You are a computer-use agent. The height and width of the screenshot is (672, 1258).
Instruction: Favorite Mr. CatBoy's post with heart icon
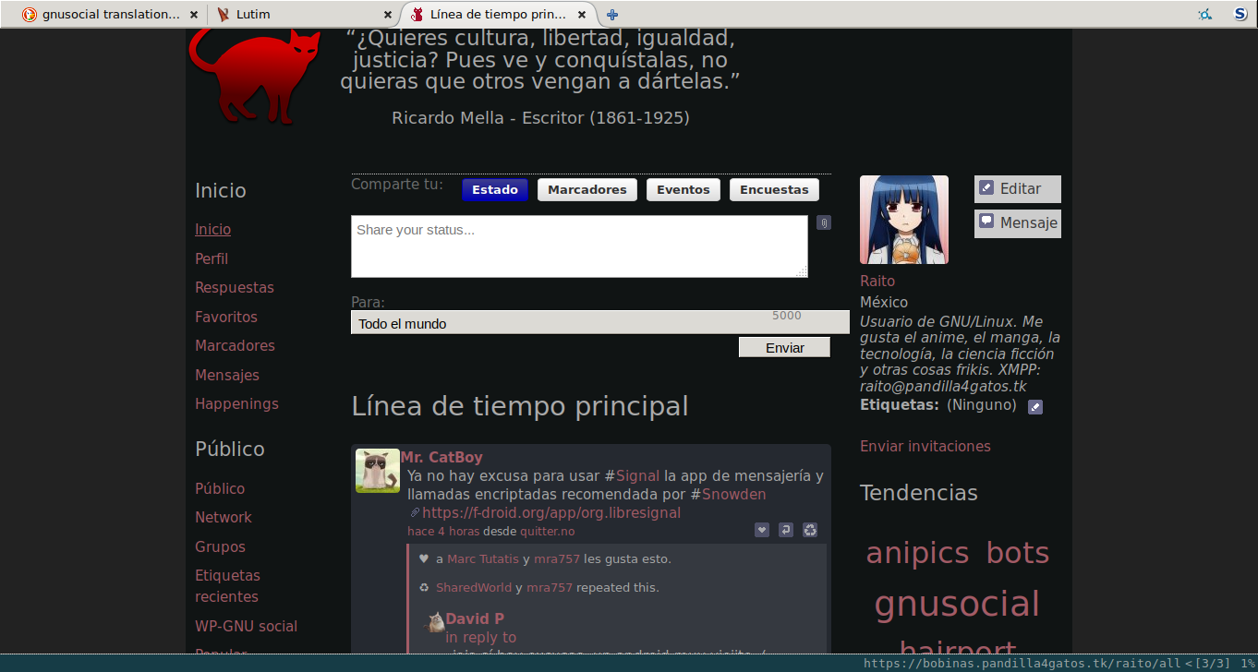[x=762, y=530]
